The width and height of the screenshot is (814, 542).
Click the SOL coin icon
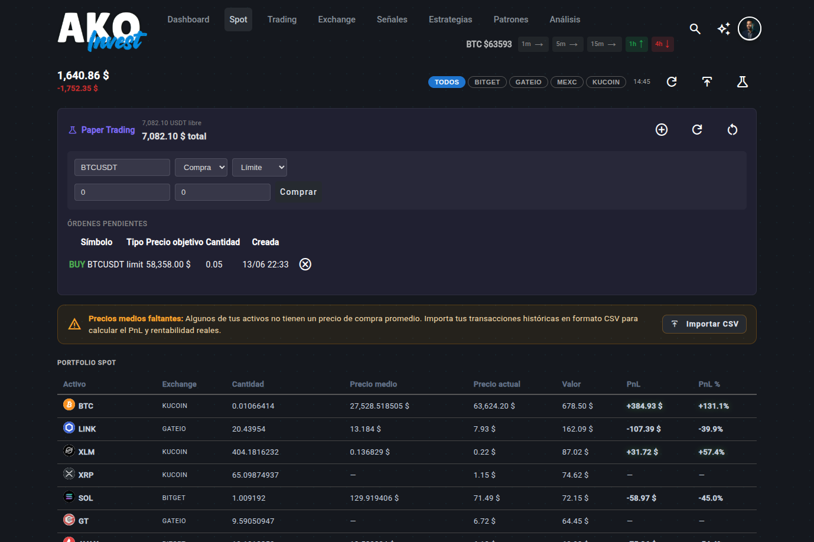[x=69, y=497]
